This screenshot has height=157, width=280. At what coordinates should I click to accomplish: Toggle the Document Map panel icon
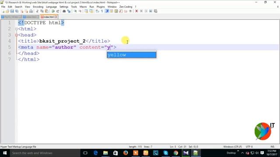coord(116,11)
